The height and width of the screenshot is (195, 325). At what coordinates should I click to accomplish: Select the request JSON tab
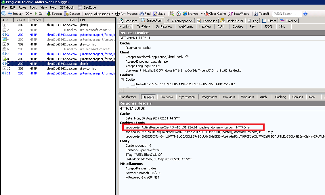tap(268, 26)
